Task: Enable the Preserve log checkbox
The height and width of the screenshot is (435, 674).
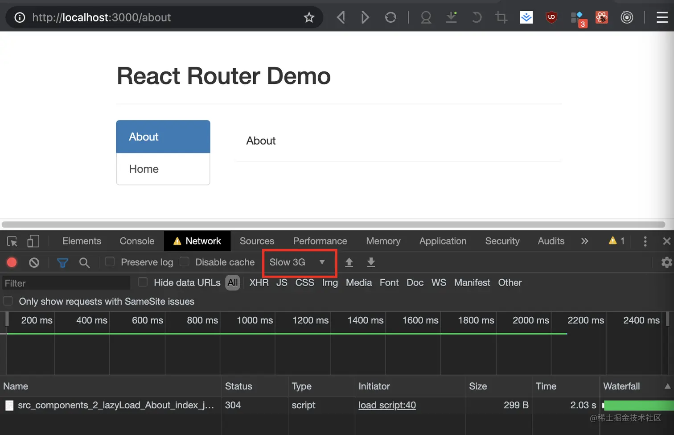Action: click(x=110, y=262)
